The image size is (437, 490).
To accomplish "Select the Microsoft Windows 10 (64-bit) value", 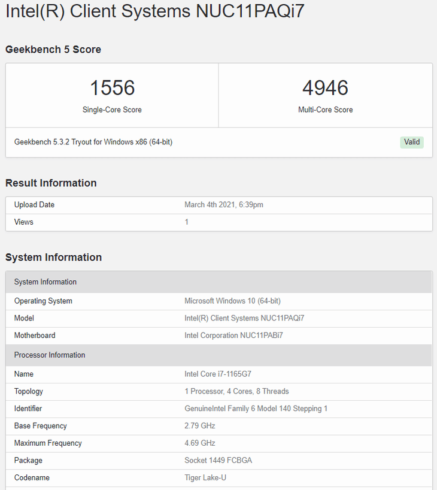I will click(x=232, y=301).
